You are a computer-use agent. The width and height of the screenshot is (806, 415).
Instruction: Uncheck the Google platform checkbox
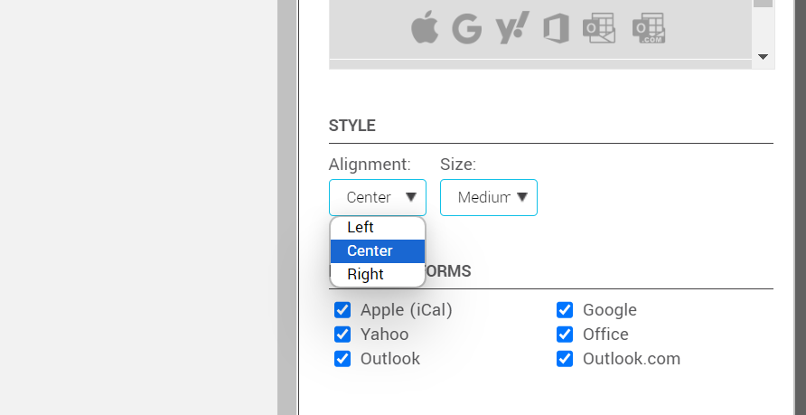[565, 310]
